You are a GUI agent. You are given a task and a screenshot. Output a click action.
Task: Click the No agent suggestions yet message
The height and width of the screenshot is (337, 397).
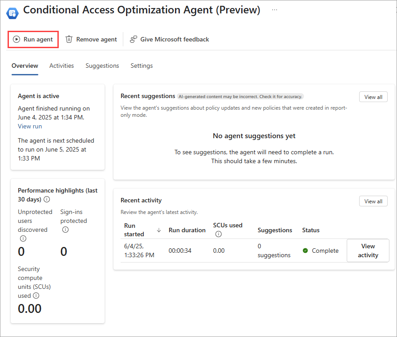[254, 136]
